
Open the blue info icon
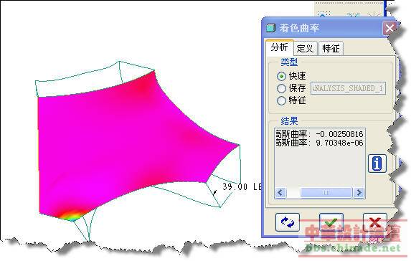click(377, 163)
